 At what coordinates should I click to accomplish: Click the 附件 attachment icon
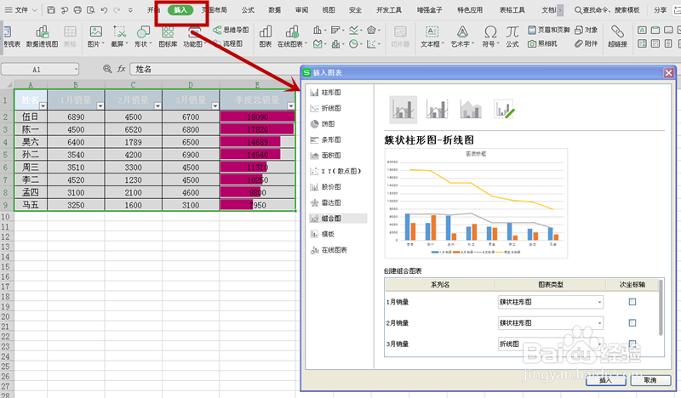pyautogui.click(x=587, y=43)
